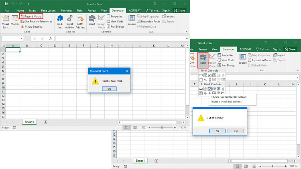This screenshot has height=169, width=301.
Task: Insert ActiveX command button control
Action: point(201,89)
